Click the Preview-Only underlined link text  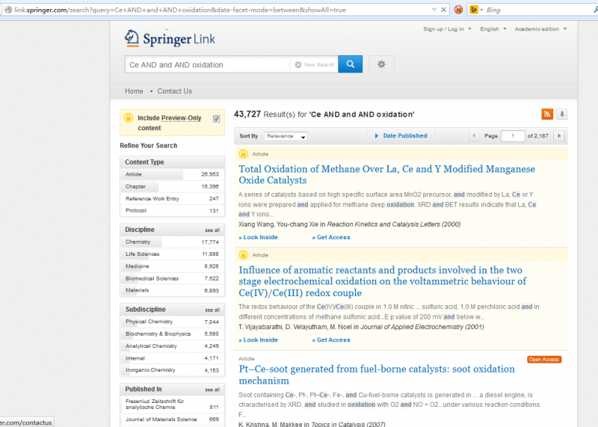tap(181, 118)
